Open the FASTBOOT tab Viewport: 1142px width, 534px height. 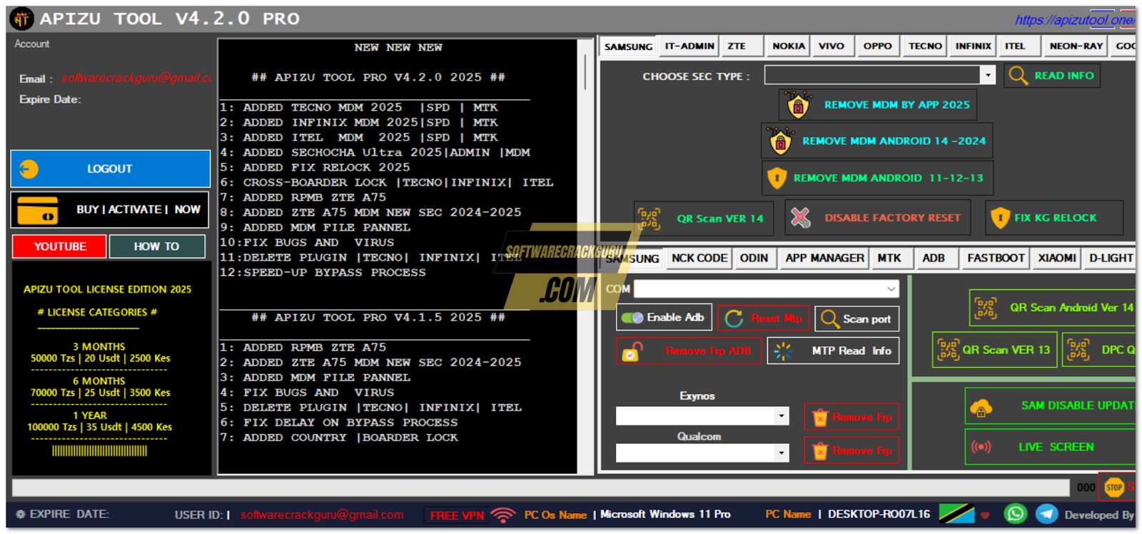tap(996, 258)
